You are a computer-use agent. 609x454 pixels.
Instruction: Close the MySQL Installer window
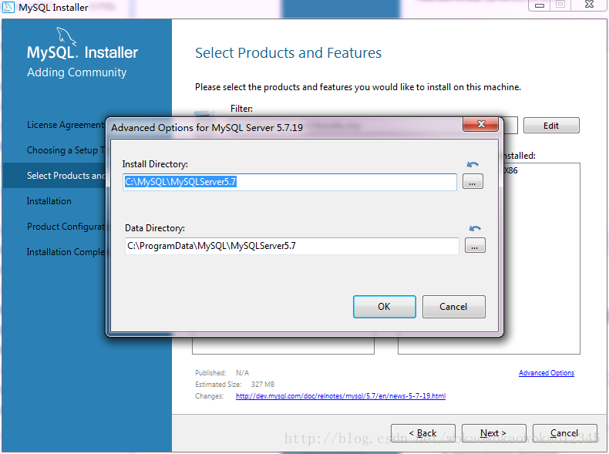tap(589, 5)
